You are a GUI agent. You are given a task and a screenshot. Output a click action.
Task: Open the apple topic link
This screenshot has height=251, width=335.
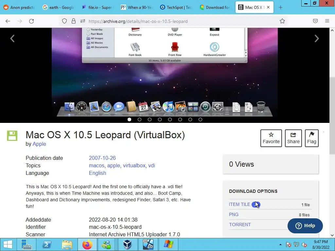coord(114,165)
